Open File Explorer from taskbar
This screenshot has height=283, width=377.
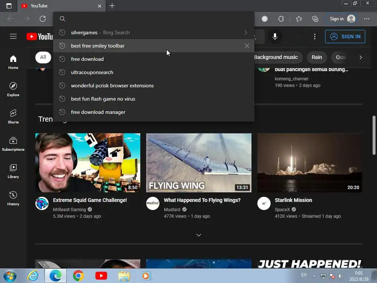(x=124, y=276)
